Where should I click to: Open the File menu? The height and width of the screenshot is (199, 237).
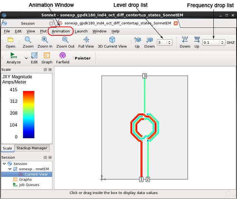click(7, 31)
